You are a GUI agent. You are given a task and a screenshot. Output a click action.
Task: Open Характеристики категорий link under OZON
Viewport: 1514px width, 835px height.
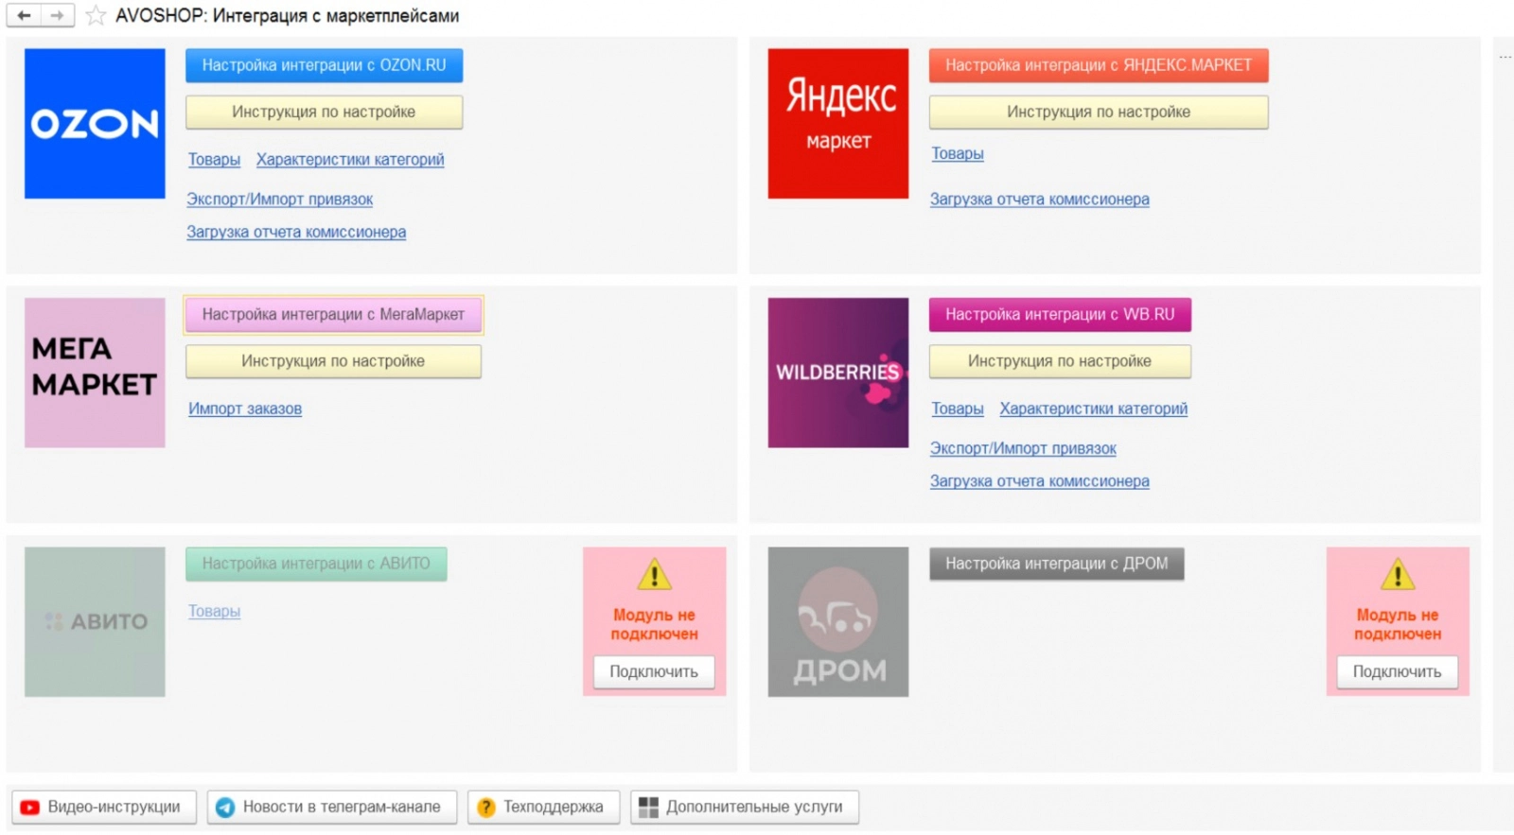(x=350, y=160)
